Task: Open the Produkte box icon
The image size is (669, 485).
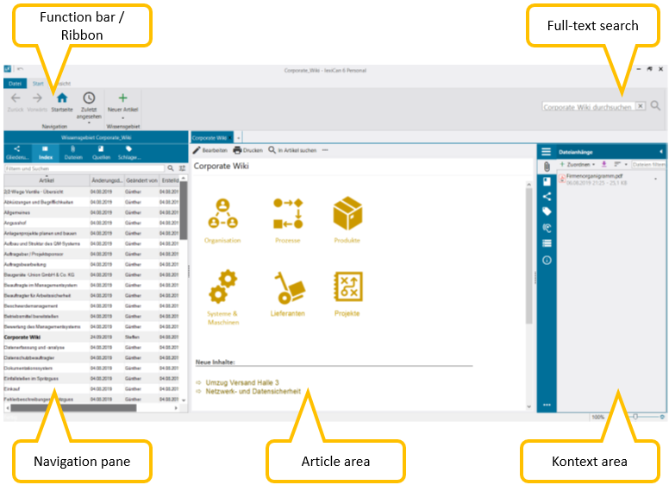Action: (347, 215)
